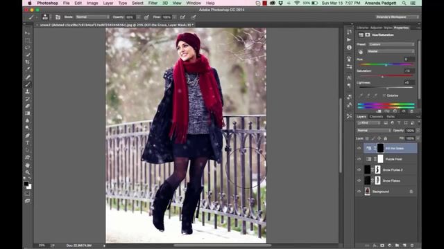Select the Dodge tool
This screenshot has width=444, height=249.
coord(28,127)
